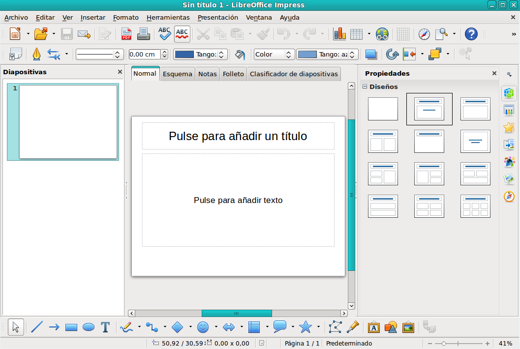Close the Propiedades panel
Screen dimensions: 520x349
click(x=494, y=73)
